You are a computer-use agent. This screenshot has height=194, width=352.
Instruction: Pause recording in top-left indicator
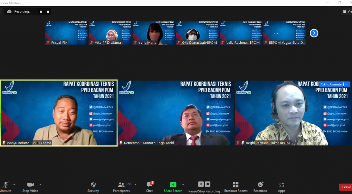click(41, 12)
